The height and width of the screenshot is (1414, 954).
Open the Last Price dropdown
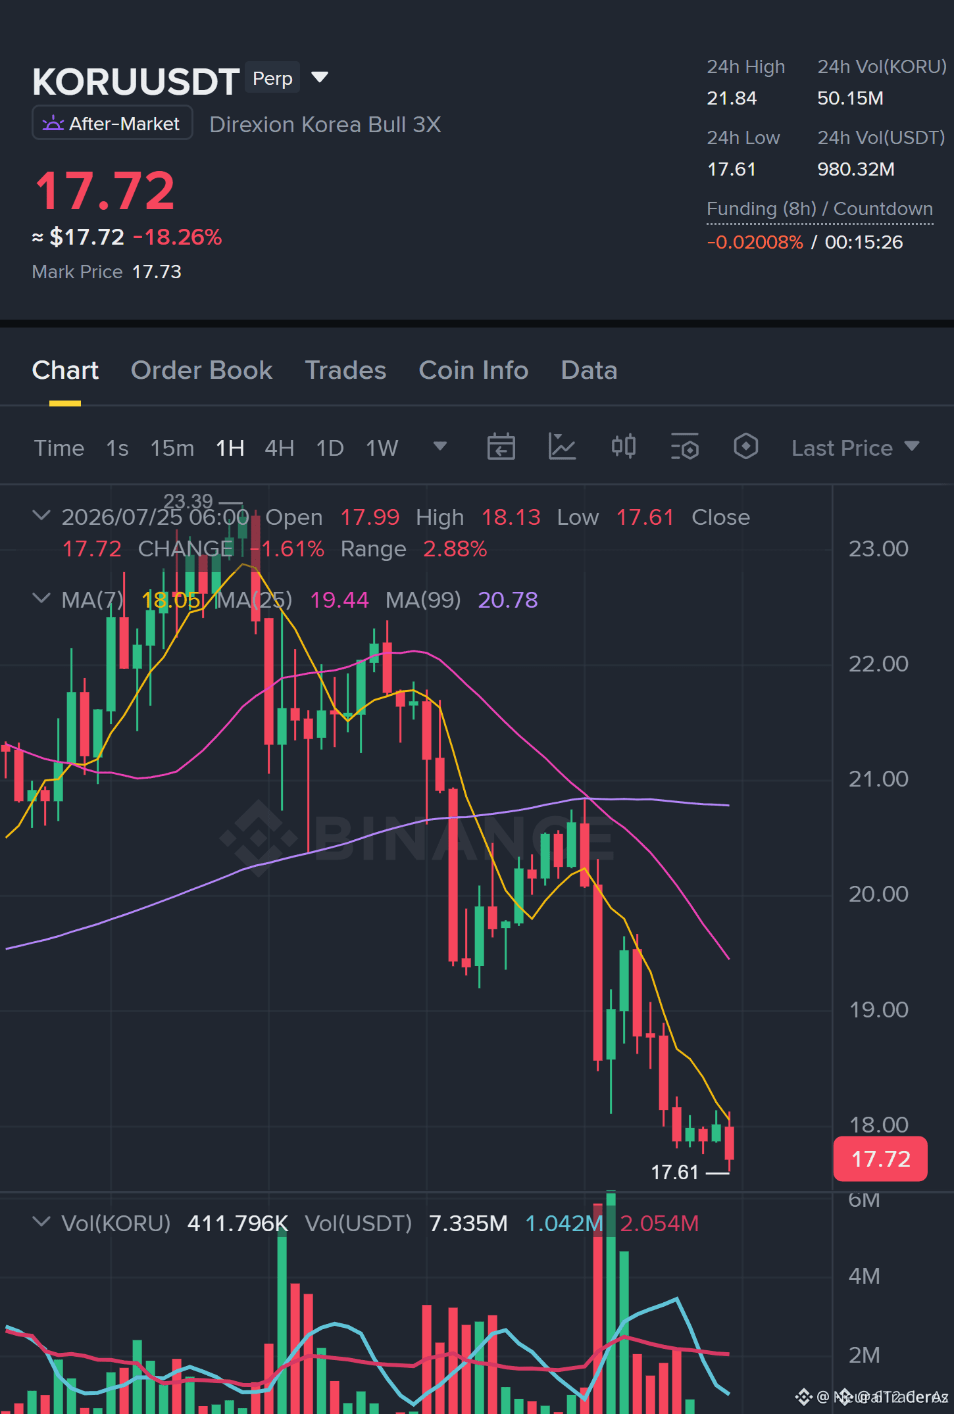855,448
